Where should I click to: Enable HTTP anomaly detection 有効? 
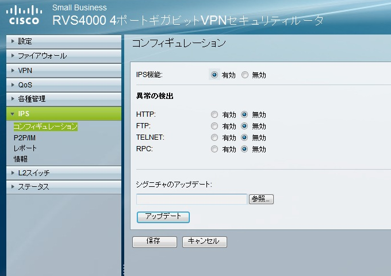point(214,114)
